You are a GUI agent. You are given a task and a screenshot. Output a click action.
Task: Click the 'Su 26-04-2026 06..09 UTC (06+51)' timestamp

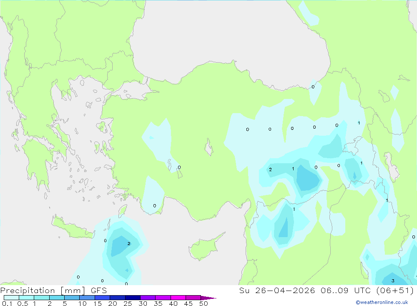click(x=327, y=290)
